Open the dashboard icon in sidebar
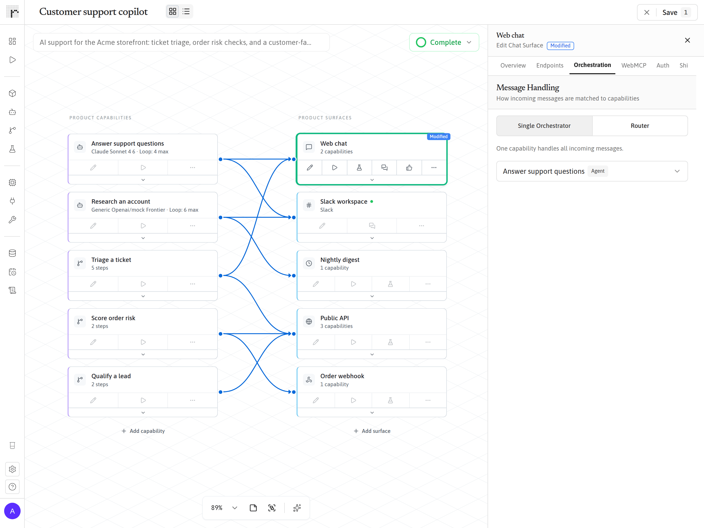 [x=12, y=41]
